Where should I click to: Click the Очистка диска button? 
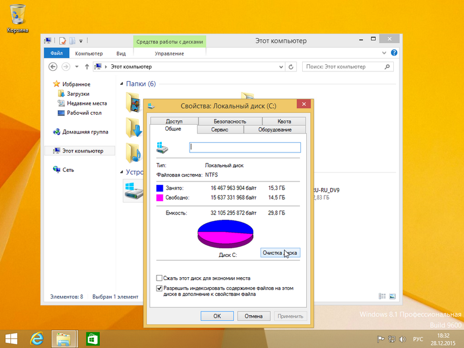coord(280,253)
